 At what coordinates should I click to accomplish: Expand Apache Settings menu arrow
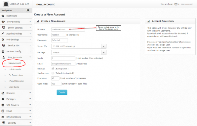[x=30, y=33]
